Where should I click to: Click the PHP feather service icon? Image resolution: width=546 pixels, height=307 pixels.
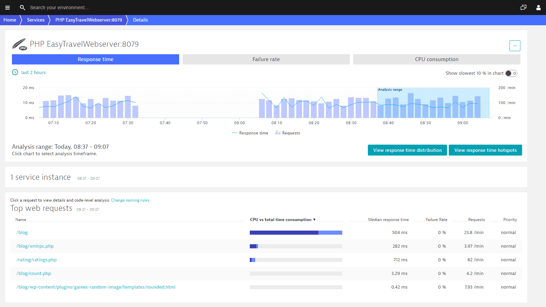click(x=19, y=44)
